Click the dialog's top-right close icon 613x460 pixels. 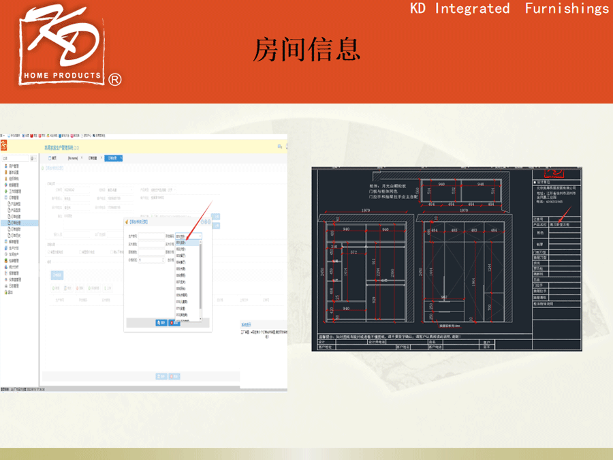[208, 222]
